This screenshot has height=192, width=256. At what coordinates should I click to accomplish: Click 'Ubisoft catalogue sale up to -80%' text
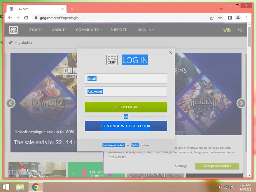click(44, 132)
